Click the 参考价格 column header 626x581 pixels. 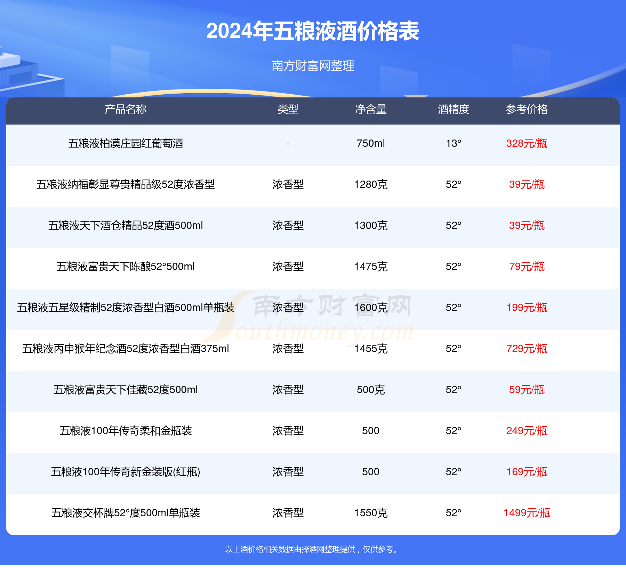[x=527, y=109]
